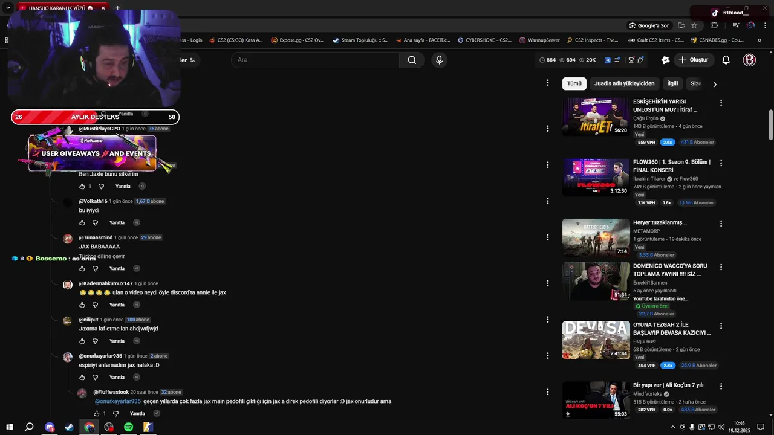Image resolution: width=774 pixels, height=435 pixels.
Task: Reply to @niliput with Yanıtla
Action: click(x=117, y=341)
